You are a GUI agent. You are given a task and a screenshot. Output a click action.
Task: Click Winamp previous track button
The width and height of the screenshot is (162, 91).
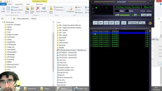(95, 23)
